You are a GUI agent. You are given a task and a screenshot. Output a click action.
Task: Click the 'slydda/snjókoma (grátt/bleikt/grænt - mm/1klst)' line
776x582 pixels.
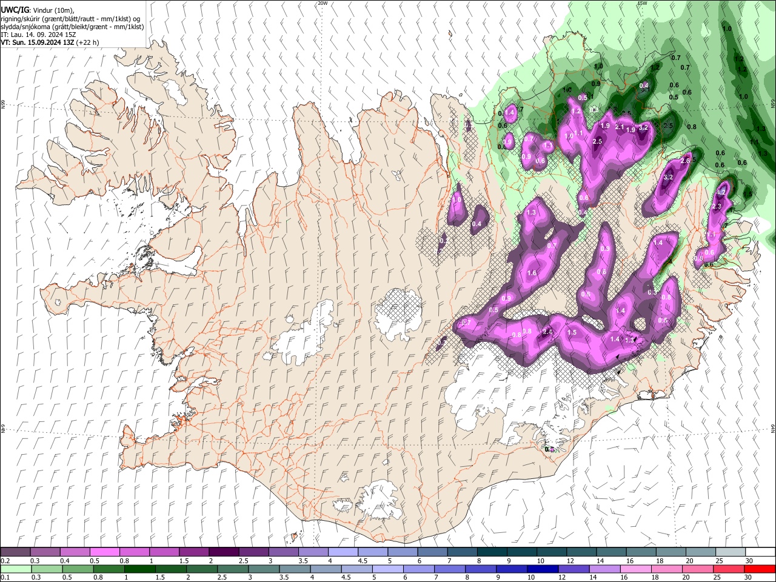tap(72, 27)
